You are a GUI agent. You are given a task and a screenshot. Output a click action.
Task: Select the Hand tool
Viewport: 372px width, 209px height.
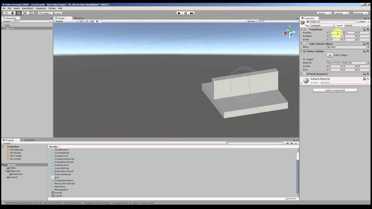6,13
